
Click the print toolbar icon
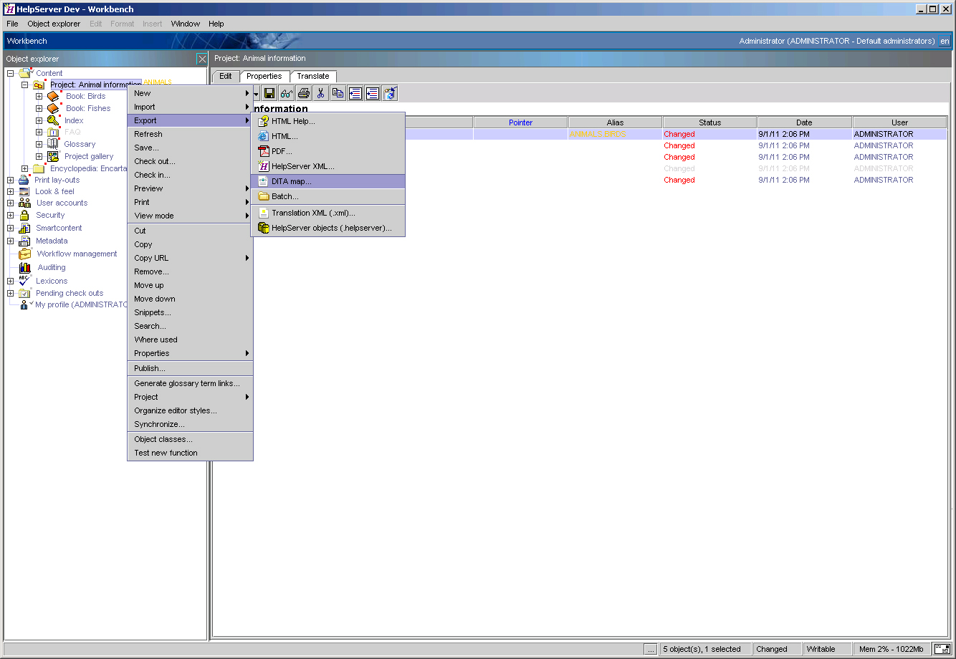click(x=303, y=92)
